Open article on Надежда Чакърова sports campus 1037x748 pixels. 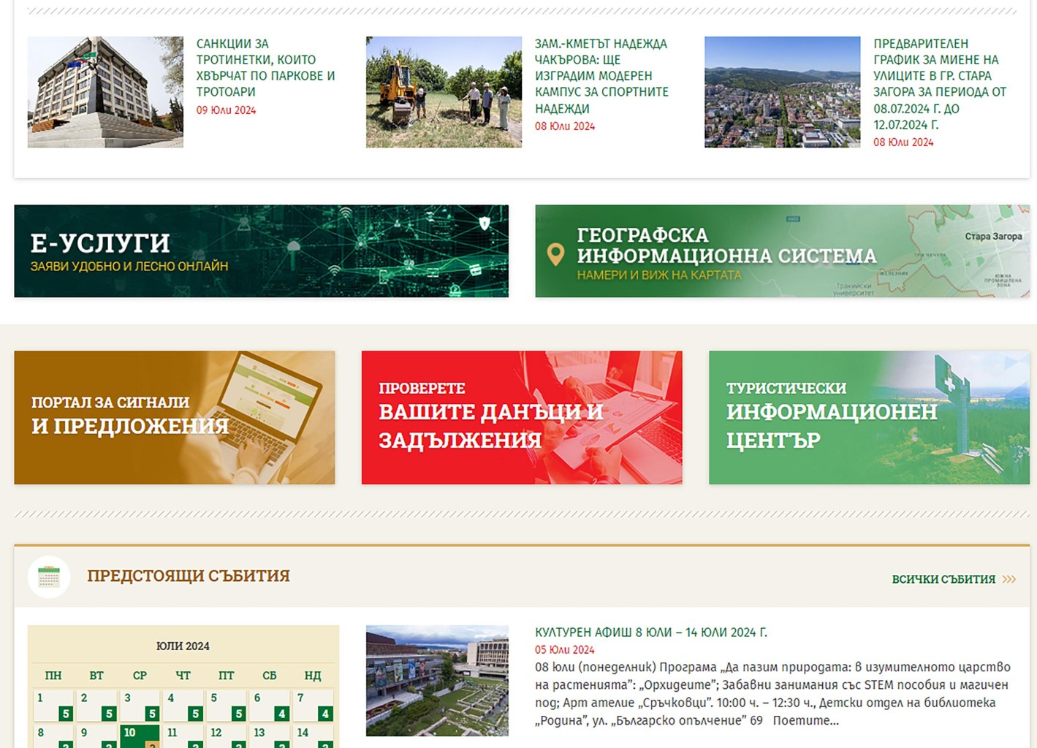click(601, 76)
